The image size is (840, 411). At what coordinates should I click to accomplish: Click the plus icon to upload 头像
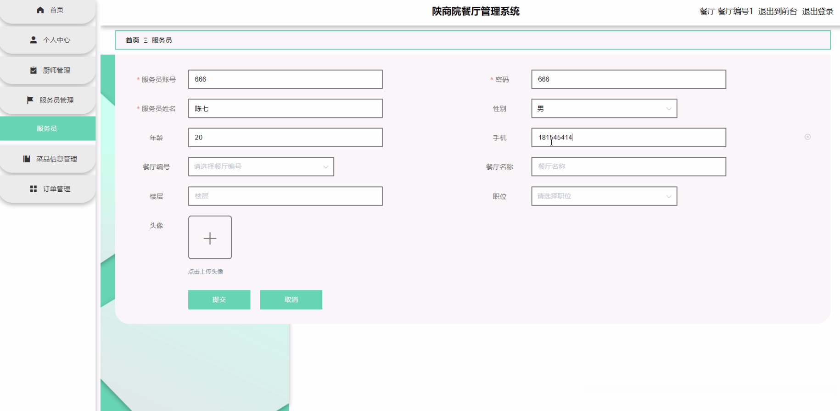210,238
